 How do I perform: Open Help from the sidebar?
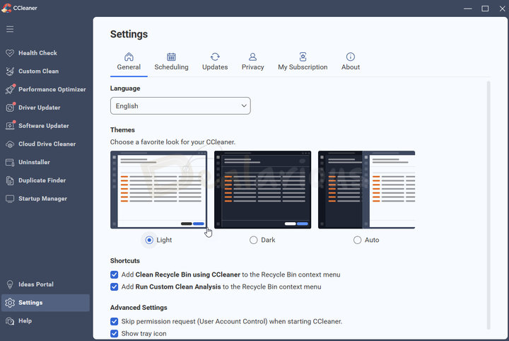tap(45, 321)
